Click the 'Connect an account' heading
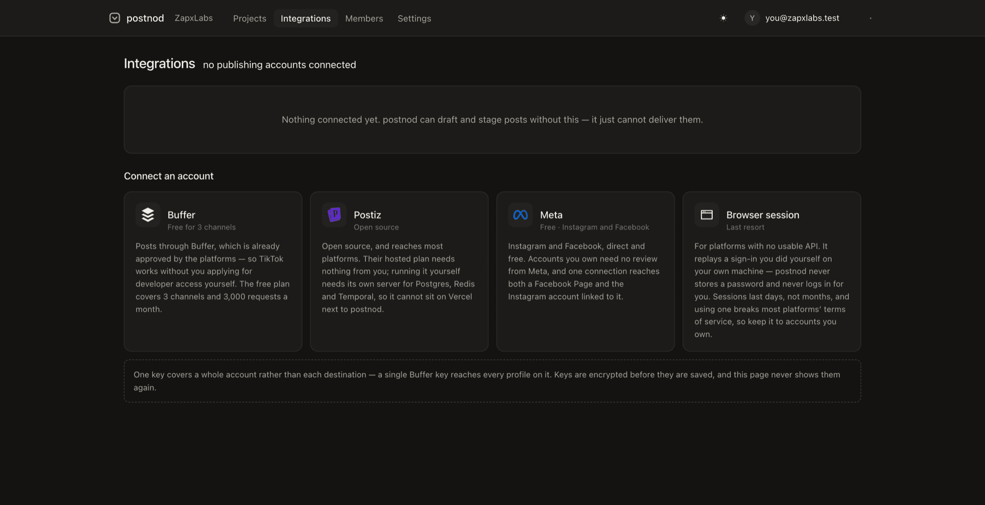Screen dimensions: 985x505 pos(168,176)
